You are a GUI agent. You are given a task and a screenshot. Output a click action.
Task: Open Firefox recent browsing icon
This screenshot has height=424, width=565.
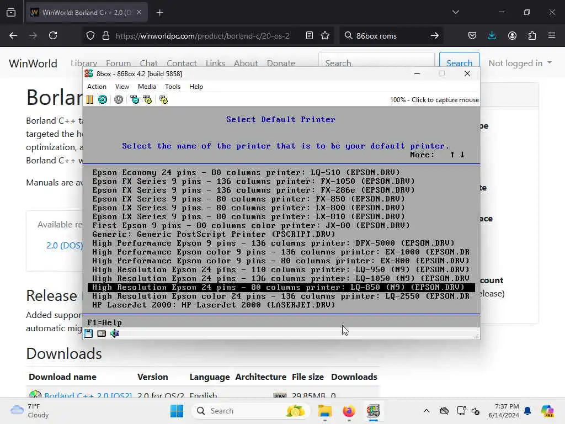point(11,13)
